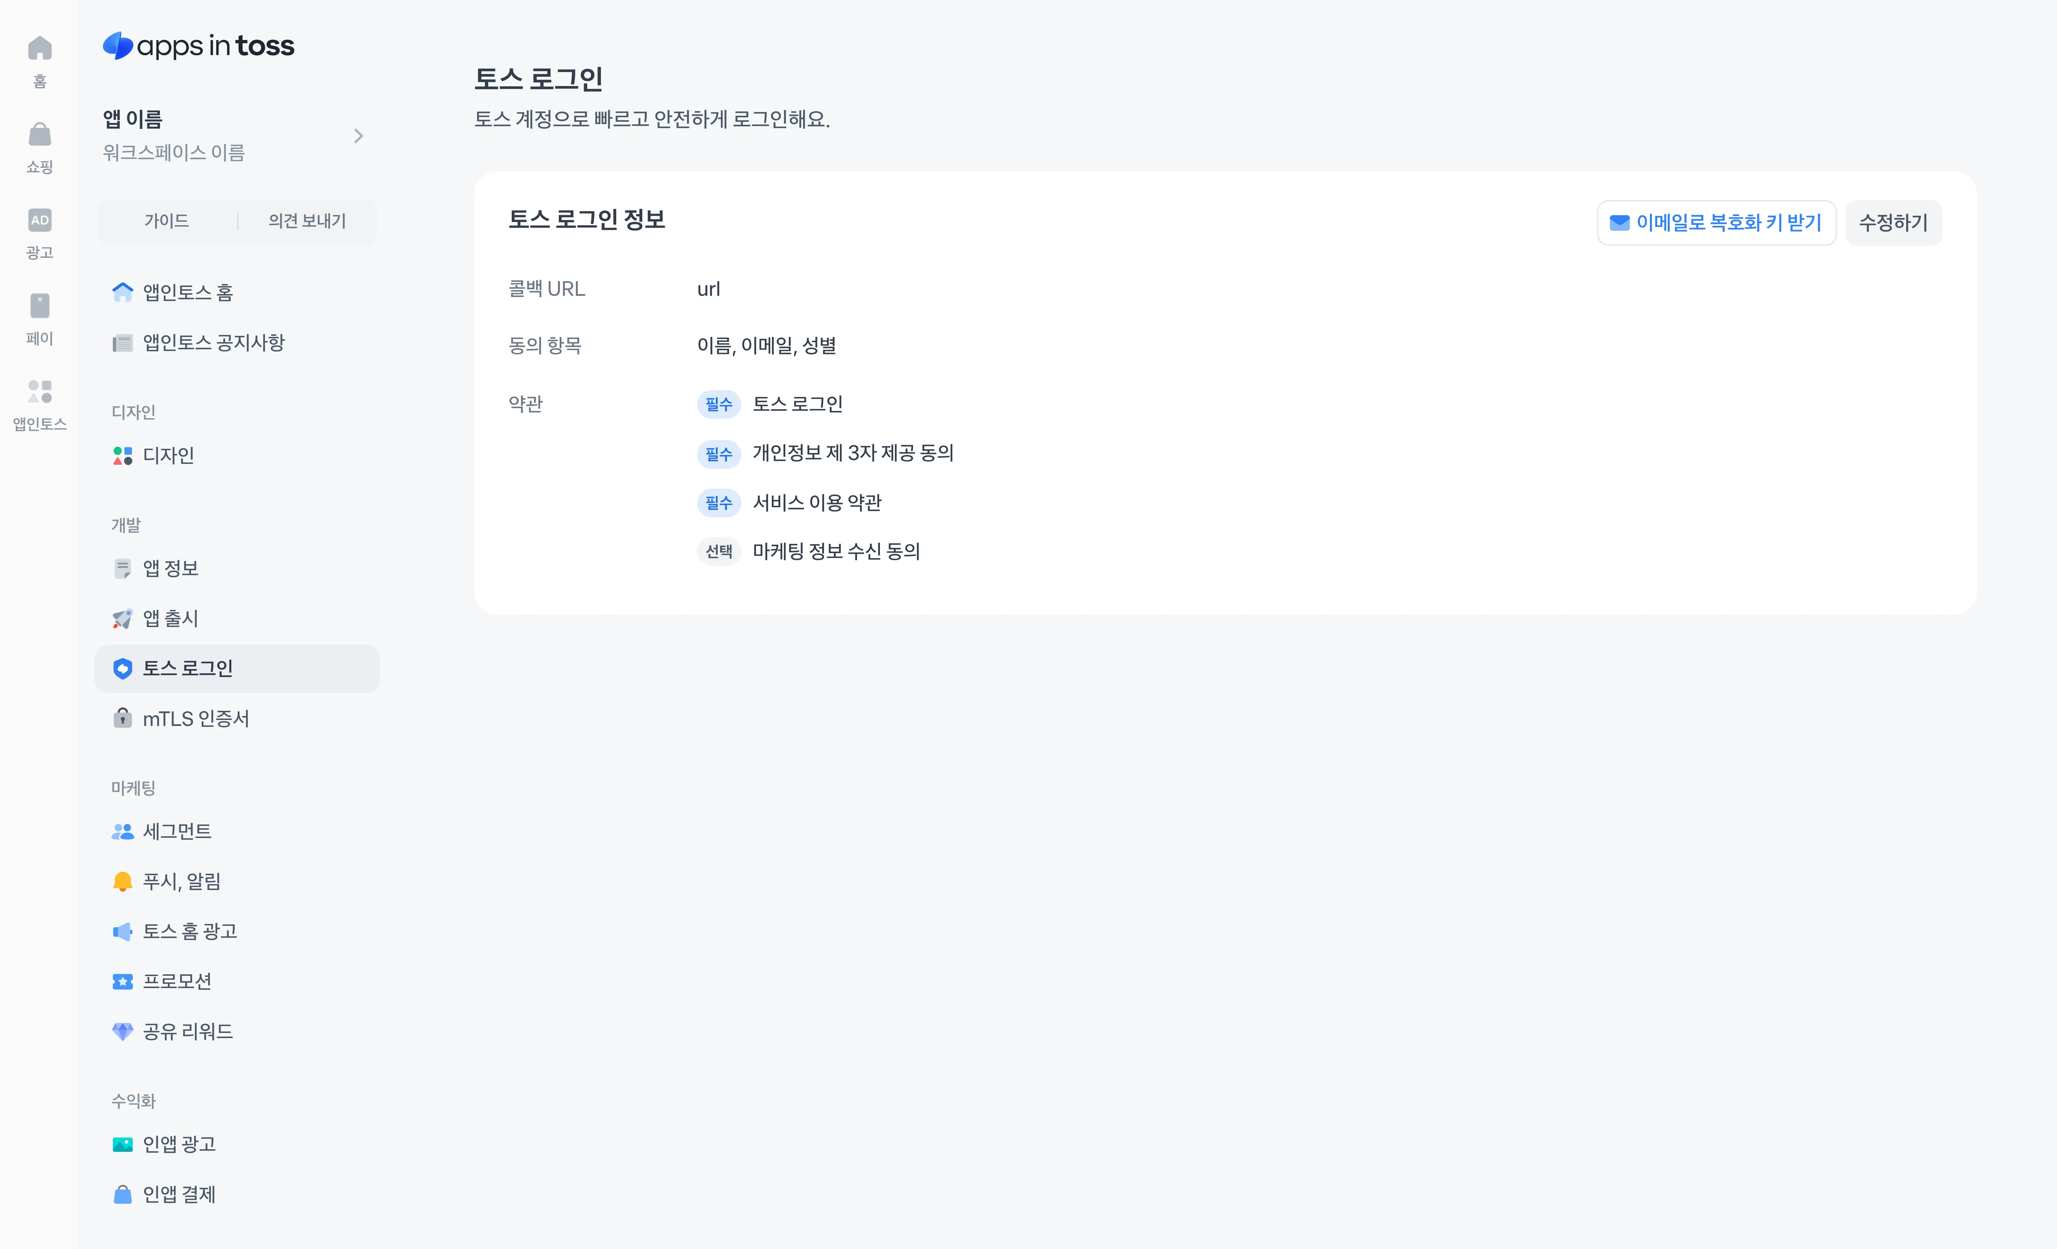This screenshot has width=2057, height=1249.
Task: Open 앱인토스 홈 from the sidebar
Action: coord(187,292)
